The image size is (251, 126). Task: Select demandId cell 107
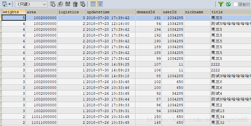(149, 64)
